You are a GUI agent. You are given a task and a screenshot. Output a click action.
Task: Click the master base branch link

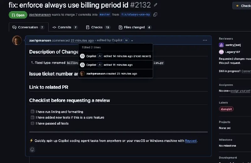tap(105, 14)
